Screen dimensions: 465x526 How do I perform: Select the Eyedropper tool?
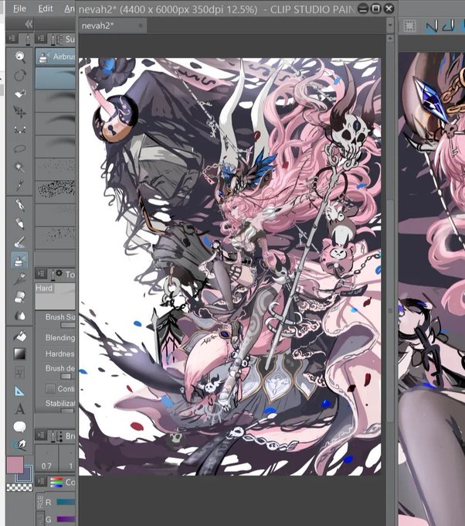[x=20, y=185]
